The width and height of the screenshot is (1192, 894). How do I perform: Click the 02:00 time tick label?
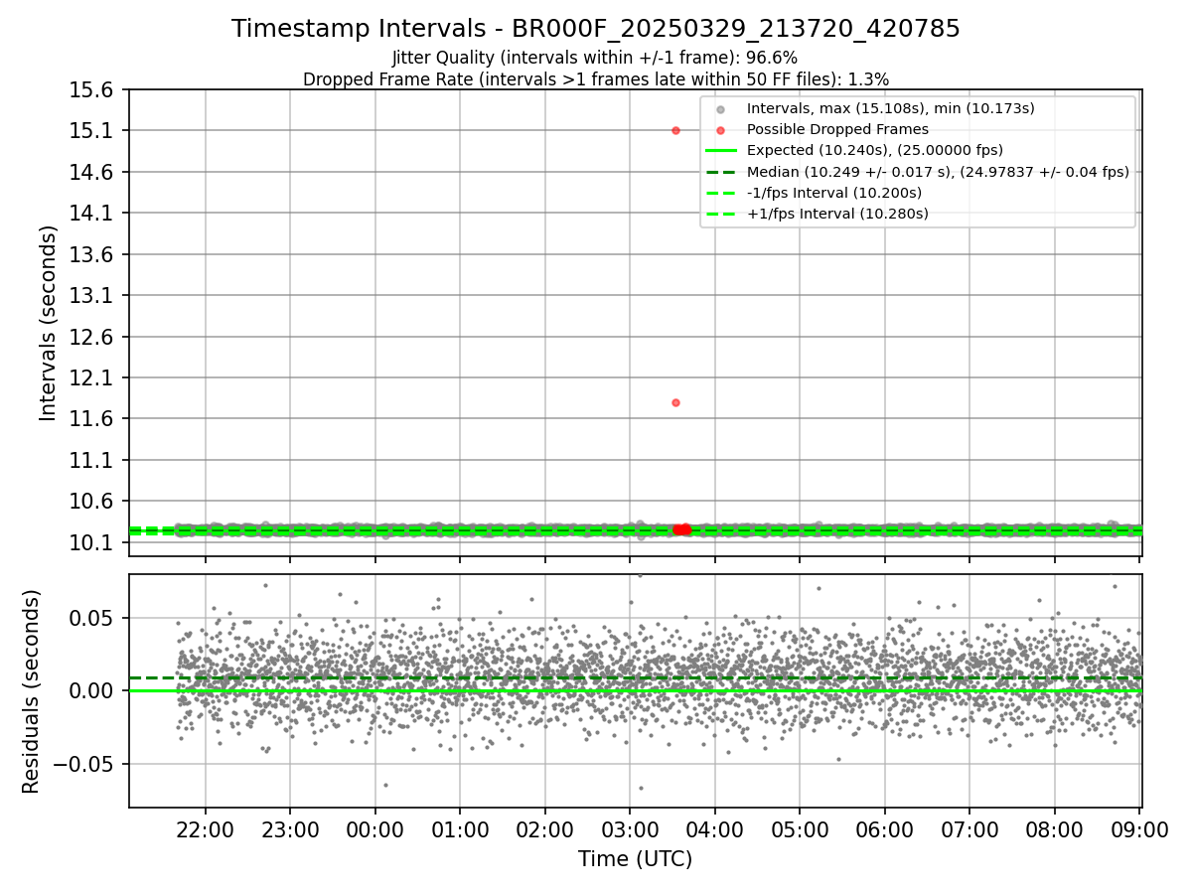(545, 829)
